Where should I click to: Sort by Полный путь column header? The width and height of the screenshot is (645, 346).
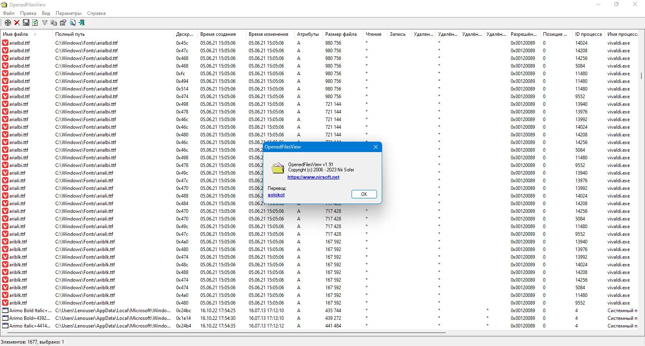(113, 34)
